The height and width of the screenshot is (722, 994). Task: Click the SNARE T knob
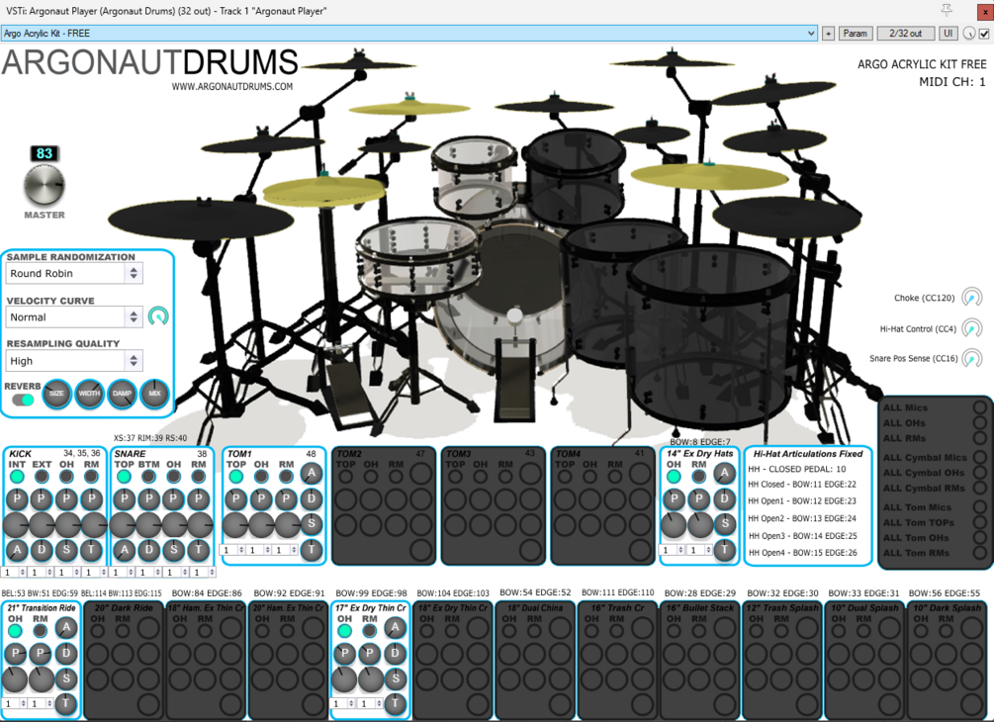(x=199, y=550)
